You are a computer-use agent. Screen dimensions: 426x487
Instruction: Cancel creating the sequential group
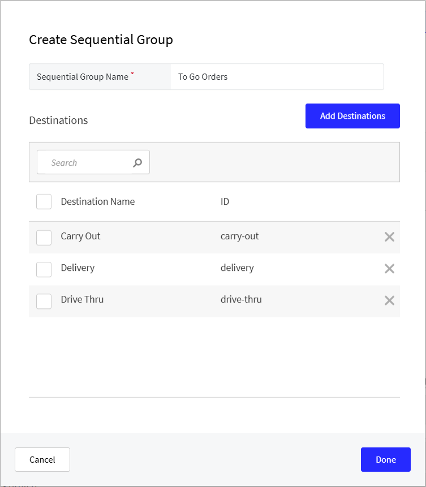tap(42, 459)
